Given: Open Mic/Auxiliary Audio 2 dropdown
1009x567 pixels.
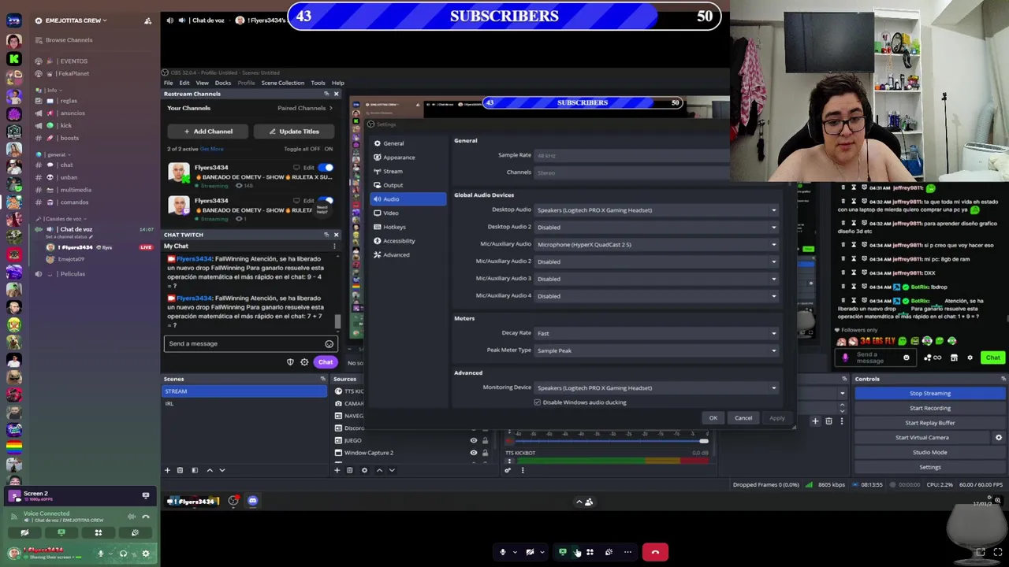Looking at the screenshot, I should pos(657,261).
